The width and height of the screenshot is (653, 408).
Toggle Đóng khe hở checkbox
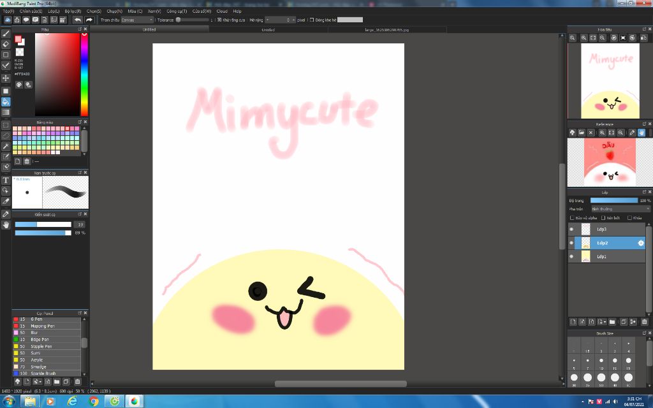tap(311, 20)
